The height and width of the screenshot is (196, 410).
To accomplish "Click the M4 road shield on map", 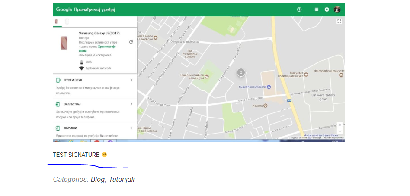I will point(289,100).
